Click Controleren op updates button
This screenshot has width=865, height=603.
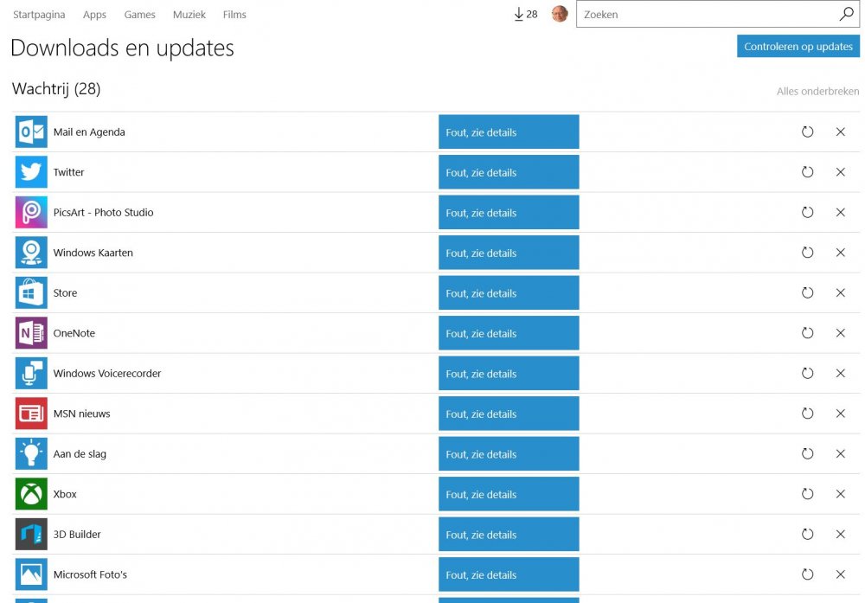(798, 47)
